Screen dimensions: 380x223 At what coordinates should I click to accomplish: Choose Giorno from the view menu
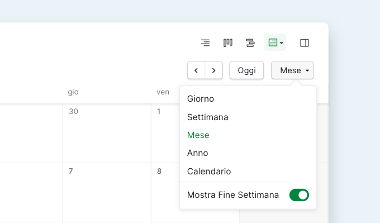[201, 99]
